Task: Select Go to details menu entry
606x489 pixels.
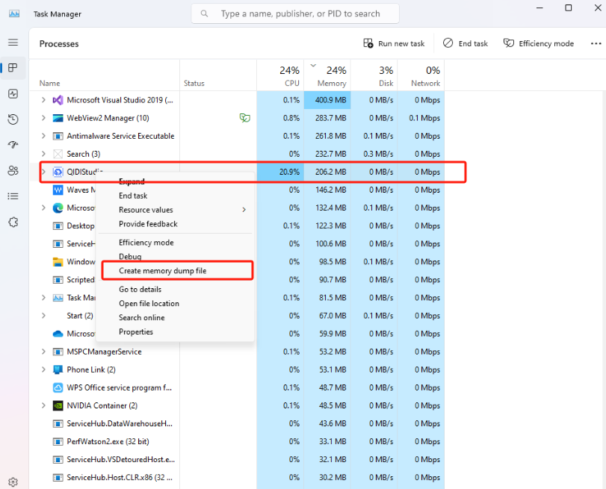Action: [x=140, y=289]
